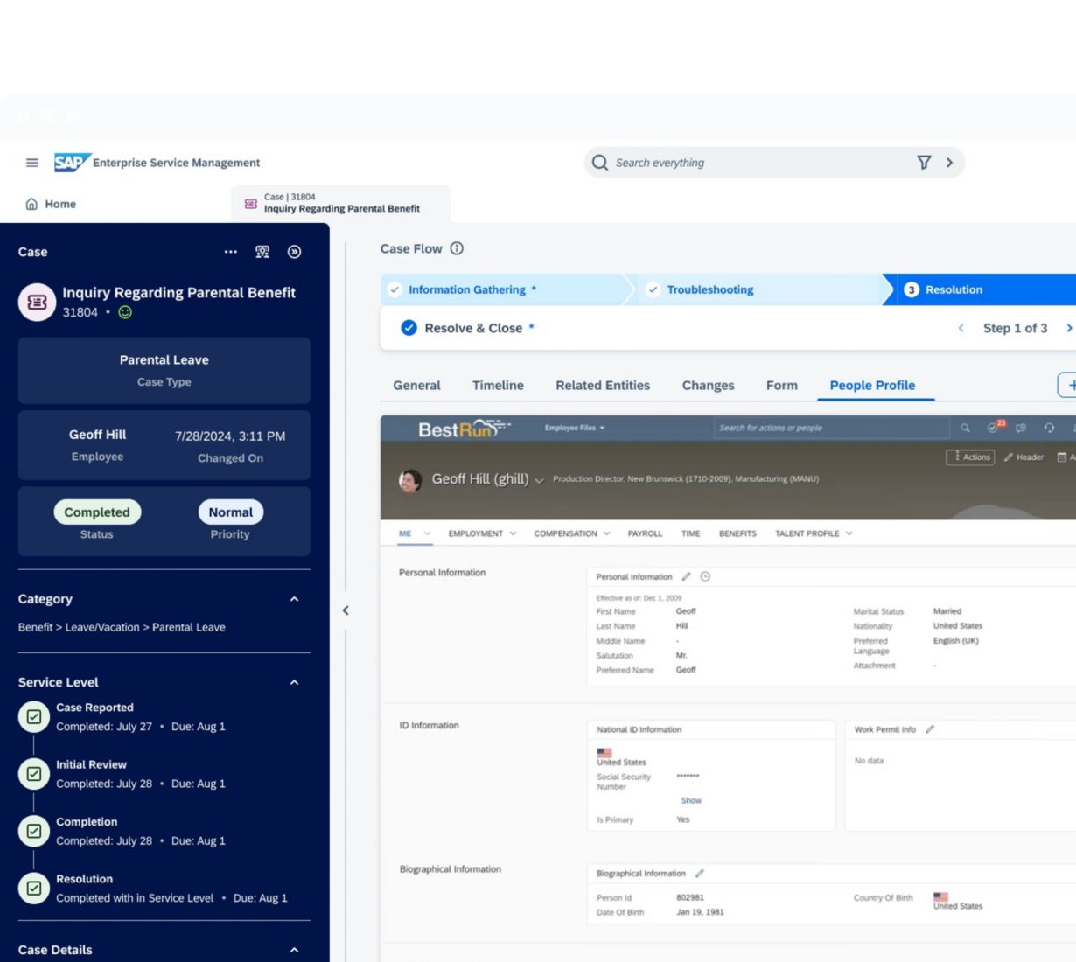
Task: Collapse the Category section
Action: tap(294, 599)
